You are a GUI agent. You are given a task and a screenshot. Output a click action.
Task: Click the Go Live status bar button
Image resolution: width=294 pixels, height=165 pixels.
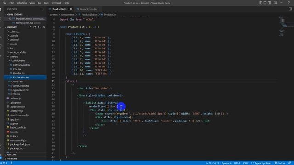[280, 163]
